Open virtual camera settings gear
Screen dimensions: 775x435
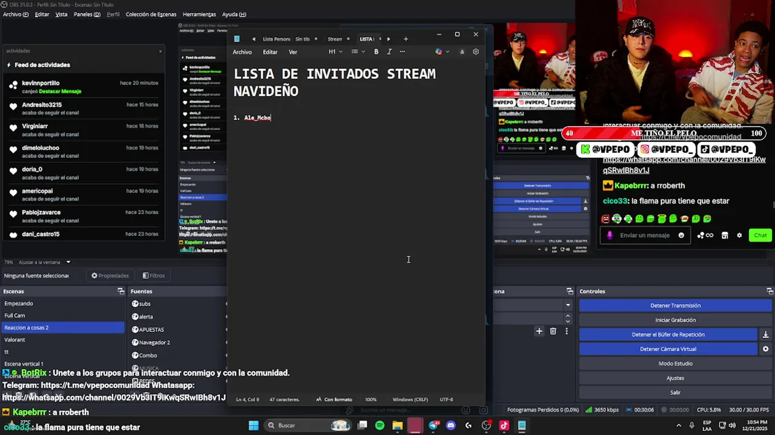point(765,349)
